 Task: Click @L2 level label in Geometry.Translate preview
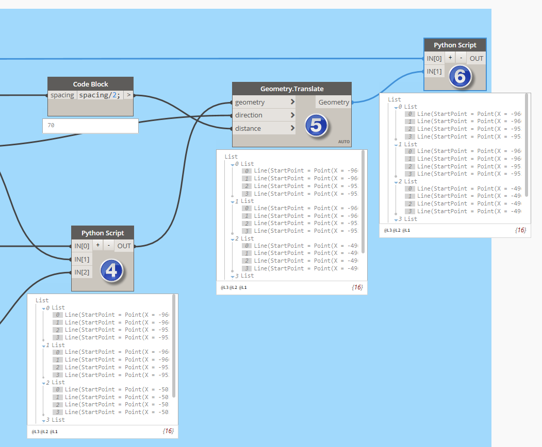click(233, 287)
